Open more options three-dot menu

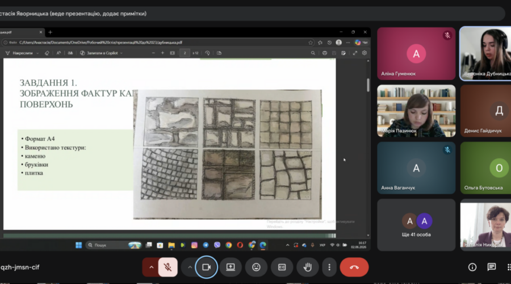[329, 267]
